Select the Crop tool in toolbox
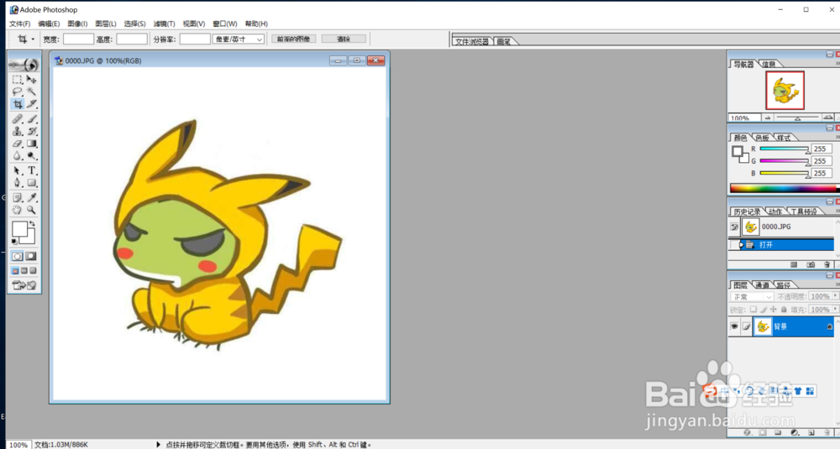840x449 pixels. coord(17,104)
